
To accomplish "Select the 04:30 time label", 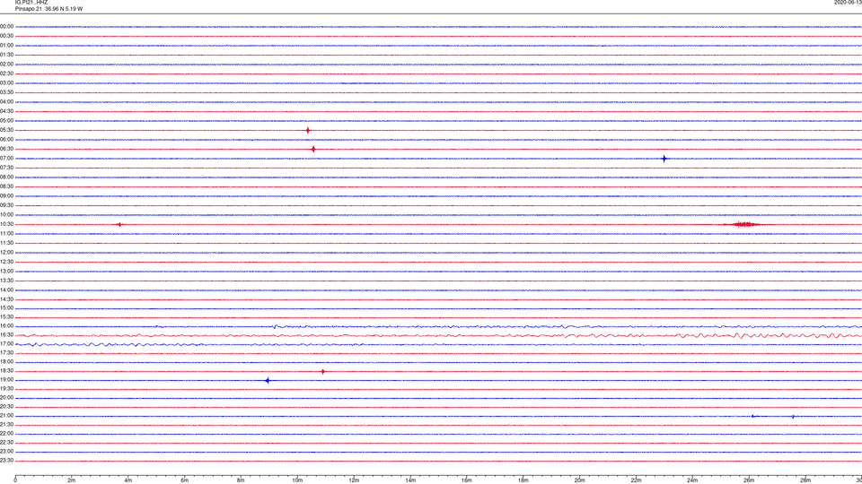I will 7,111.
